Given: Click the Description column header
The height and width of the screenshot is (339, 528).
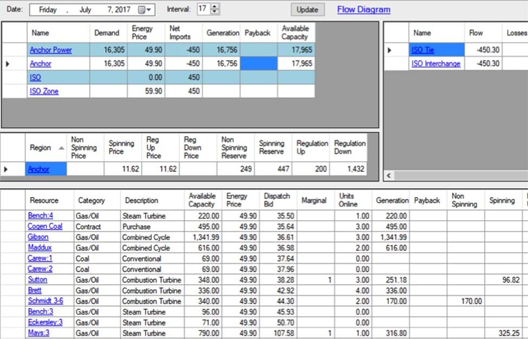Looking at the screenshot, I should [153, 200].
